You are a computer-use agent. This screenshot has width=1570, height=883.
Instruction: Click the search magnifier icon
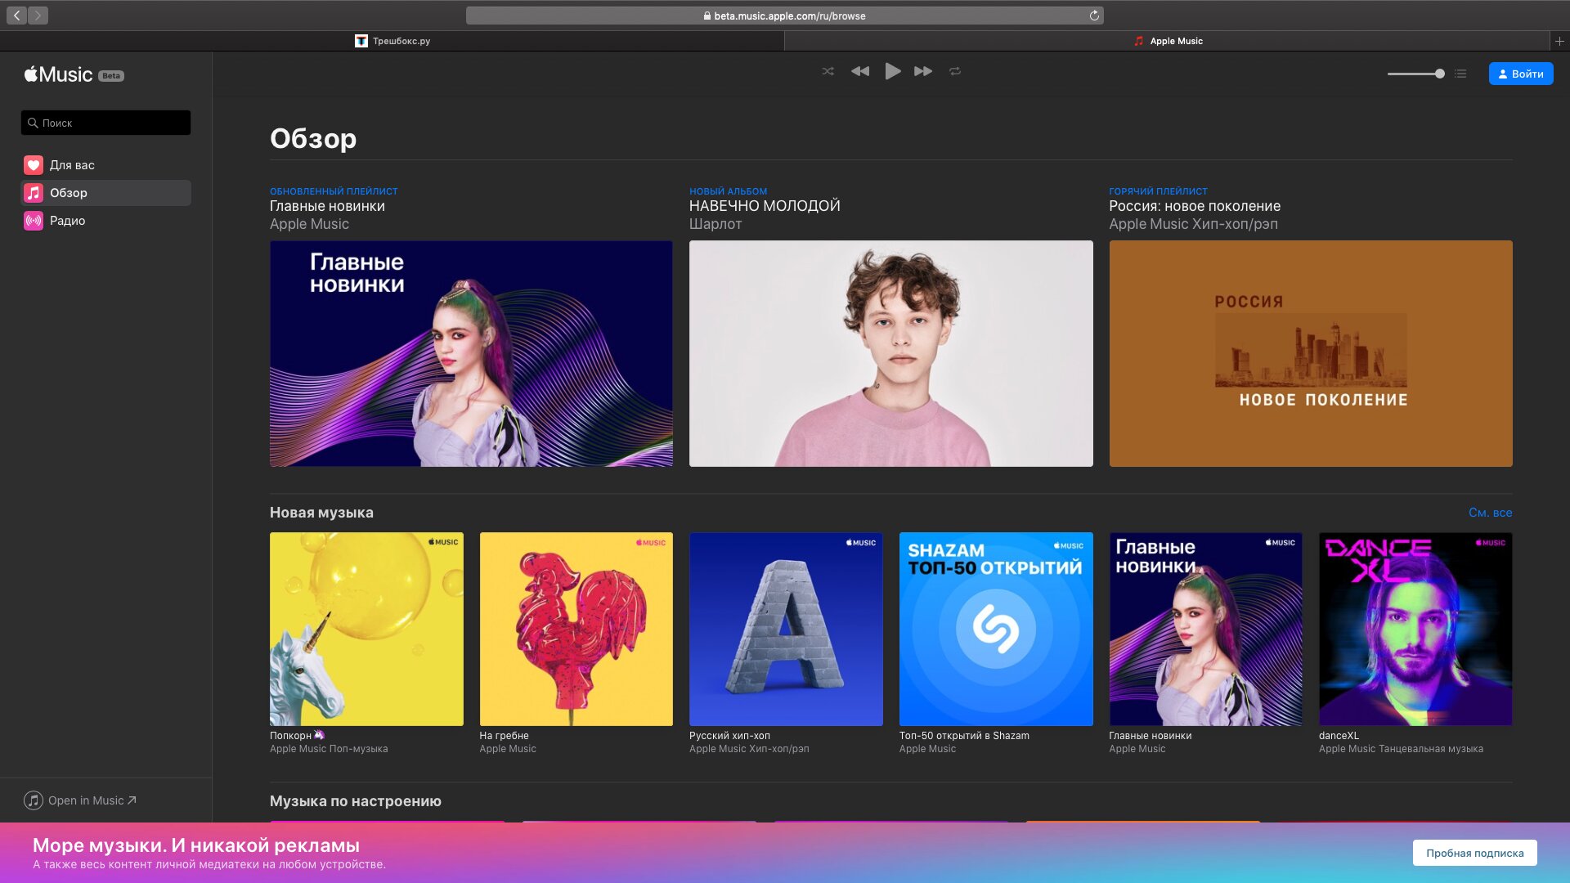33,123
